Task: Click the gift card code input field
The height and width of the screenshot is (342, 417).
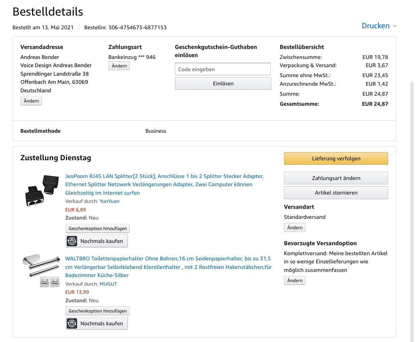Action: 223,69
